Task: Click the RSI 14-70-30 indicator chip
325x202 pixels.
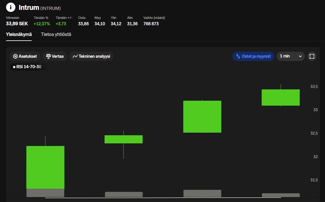Action: pos(27,67)
